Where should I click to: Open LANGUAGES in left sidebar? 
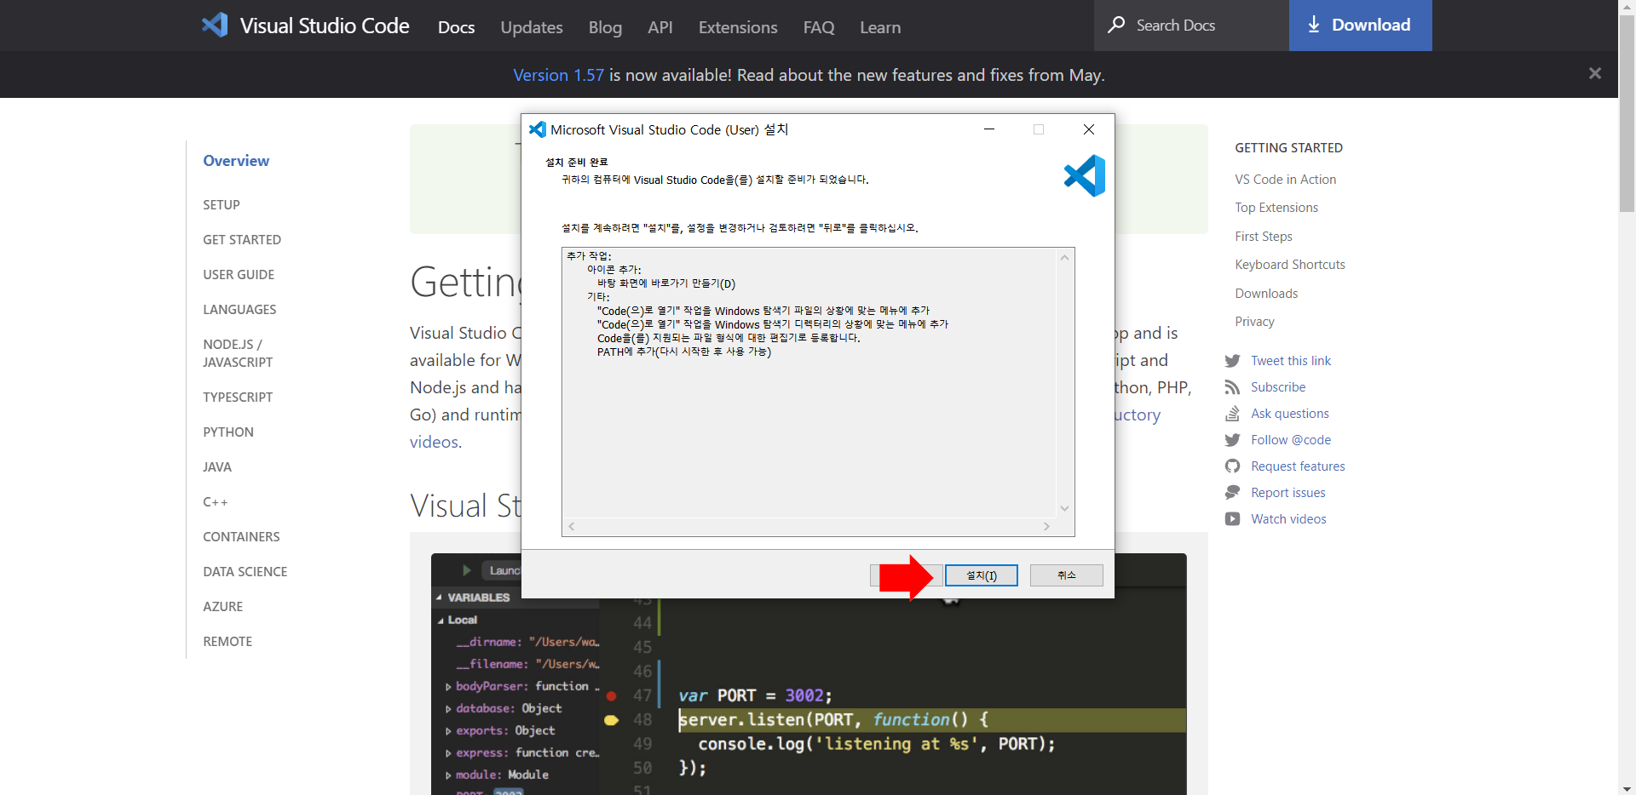(x=239, y=310)
